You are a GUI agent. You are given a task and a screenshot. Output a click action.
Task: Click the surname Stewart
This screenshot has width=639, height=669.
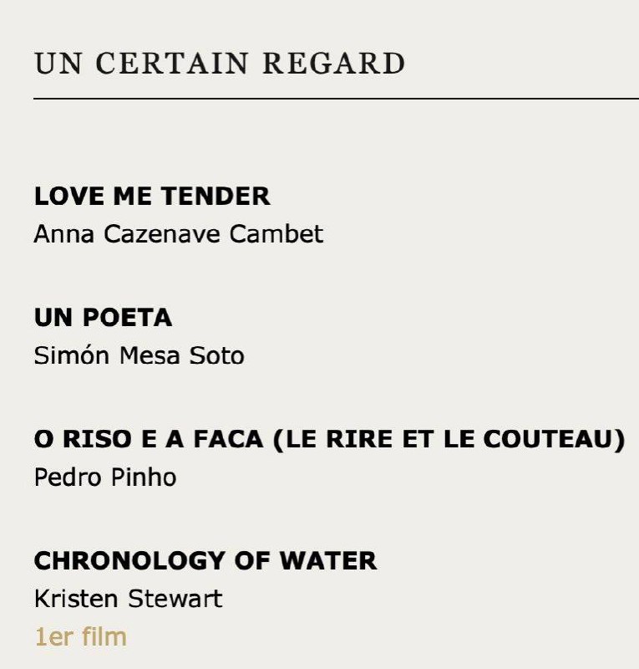tap(175, 598)
